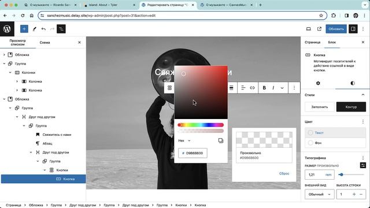Click the blue block inserter plus button

point(24,29)
